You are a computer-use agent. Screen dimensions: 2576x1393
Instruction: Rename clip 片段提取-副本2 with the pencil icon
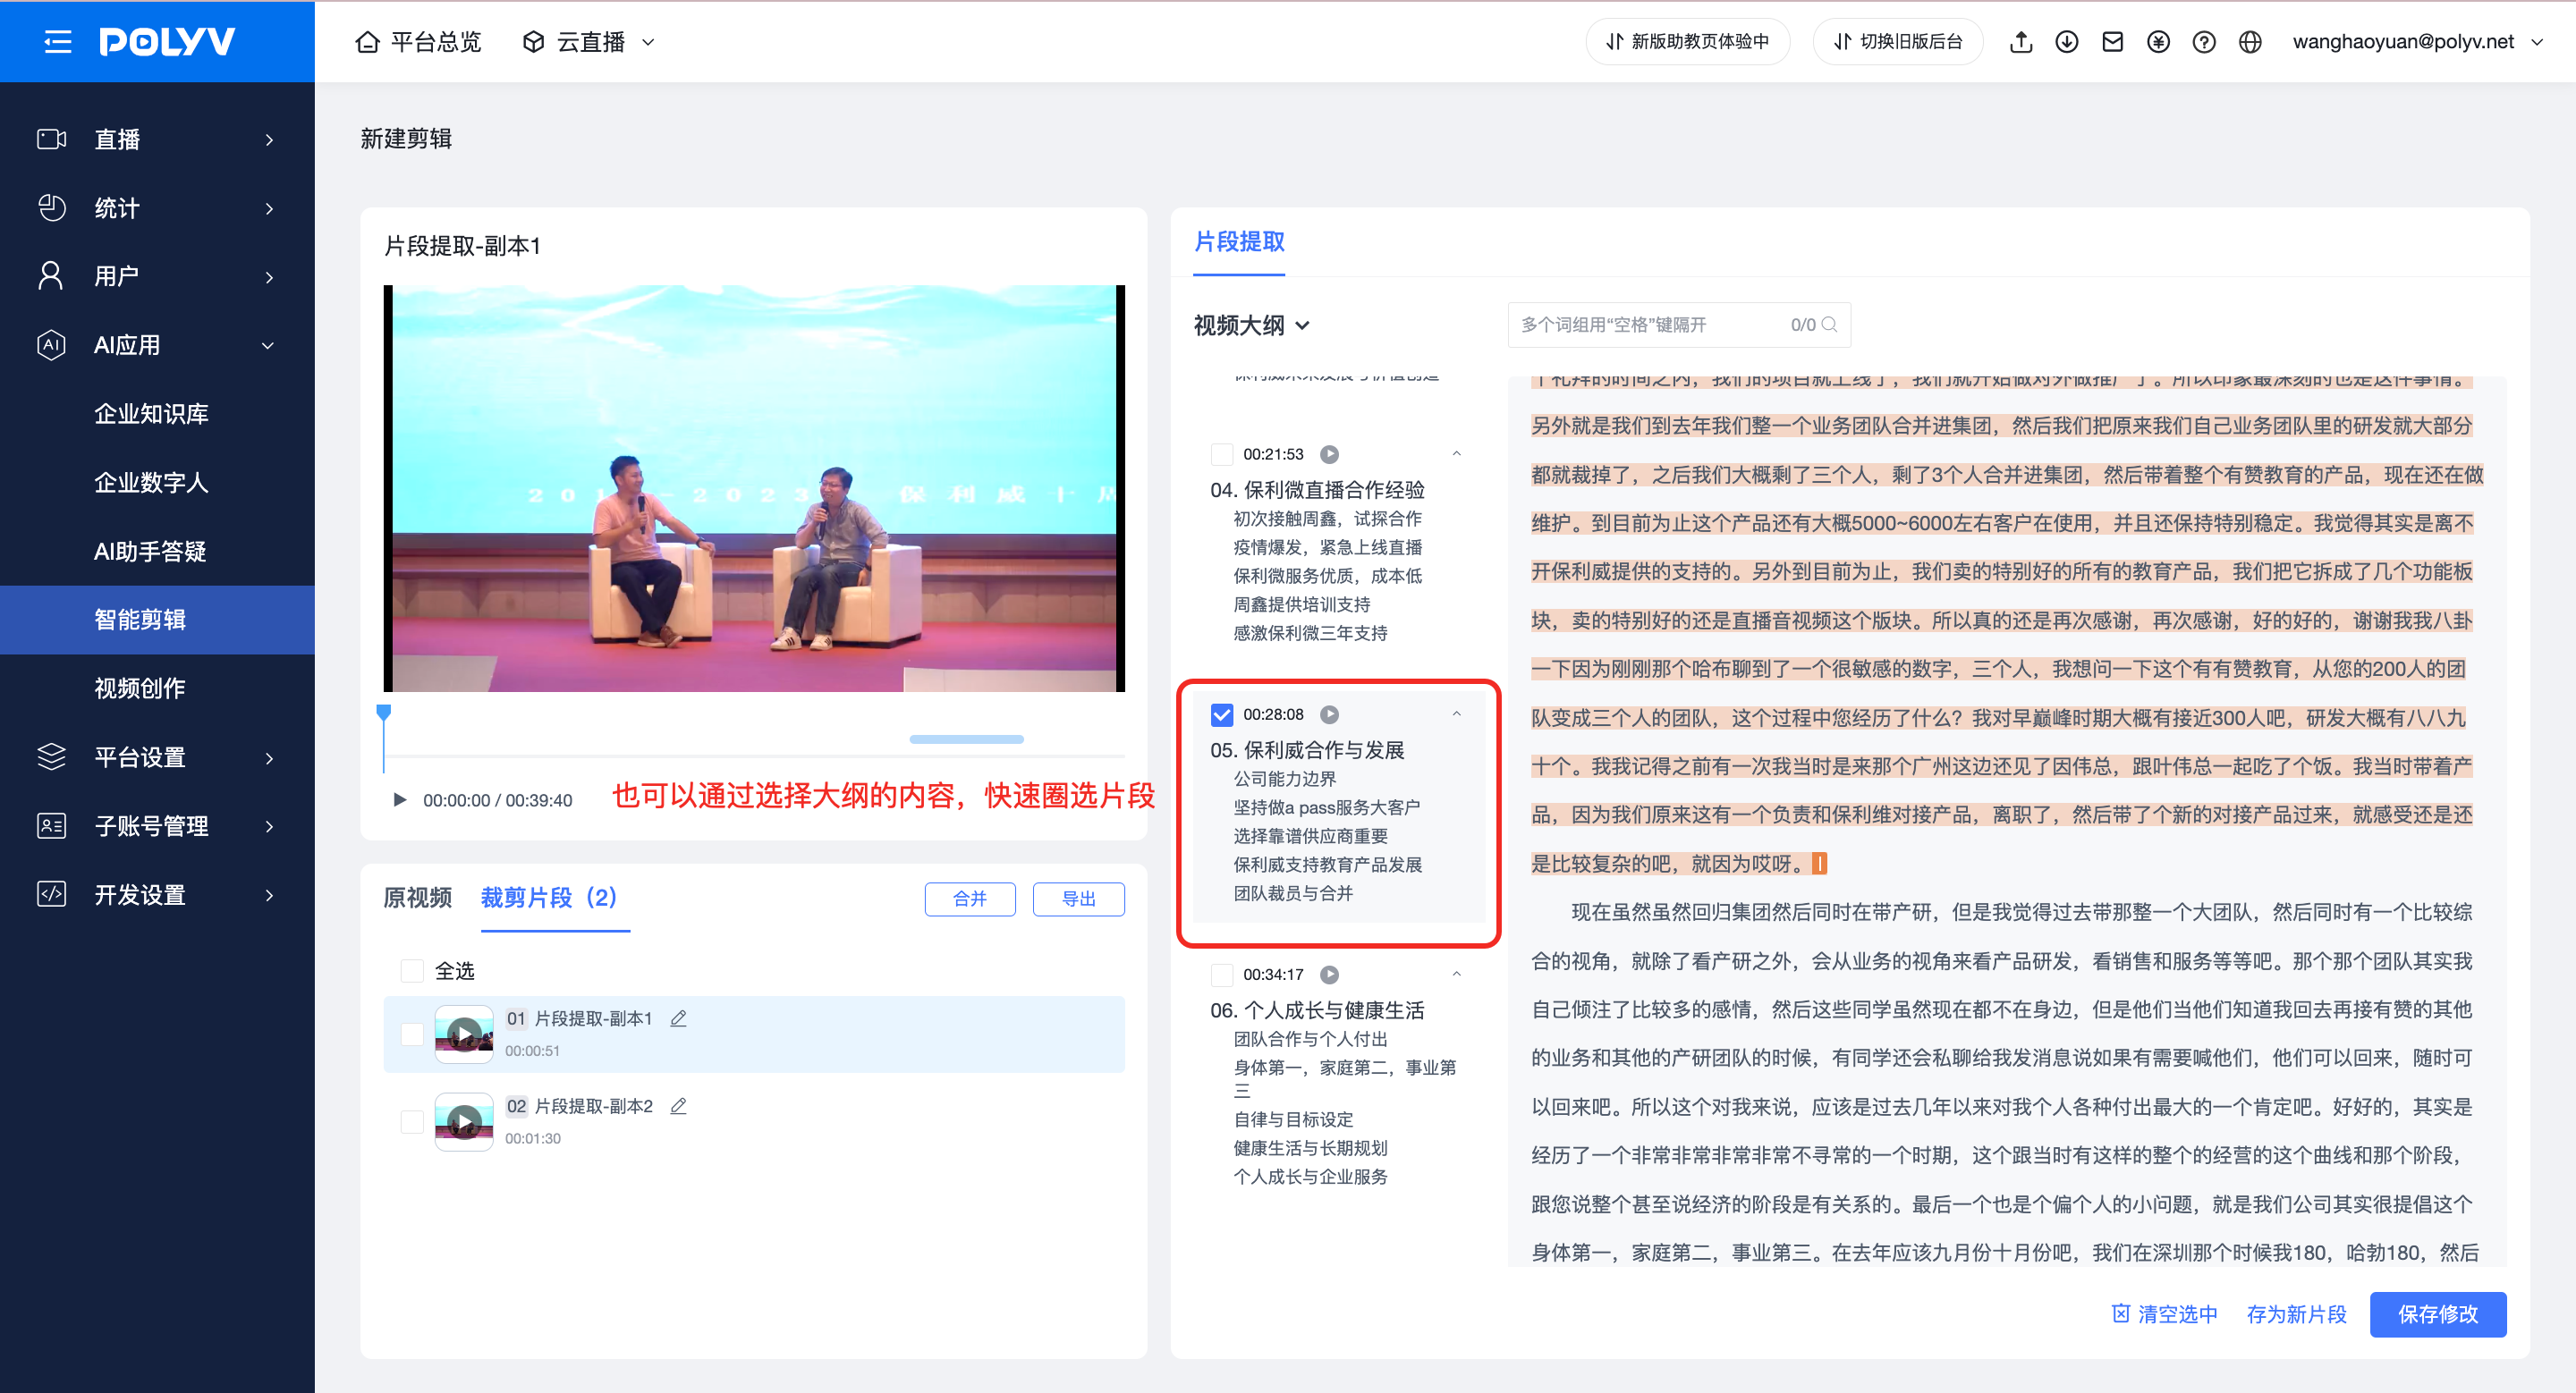(x=678, y=1106)
